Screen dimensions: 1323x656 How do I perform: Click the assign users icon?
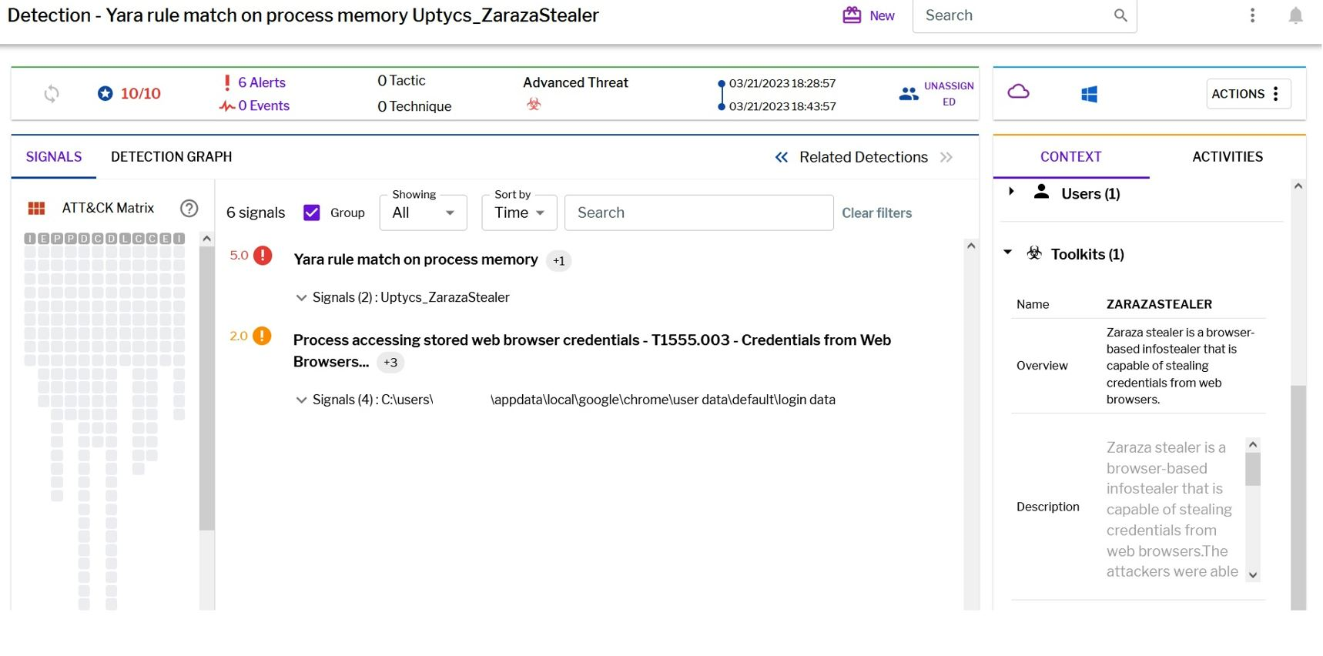pyautogui.click(x=909, y=94)
